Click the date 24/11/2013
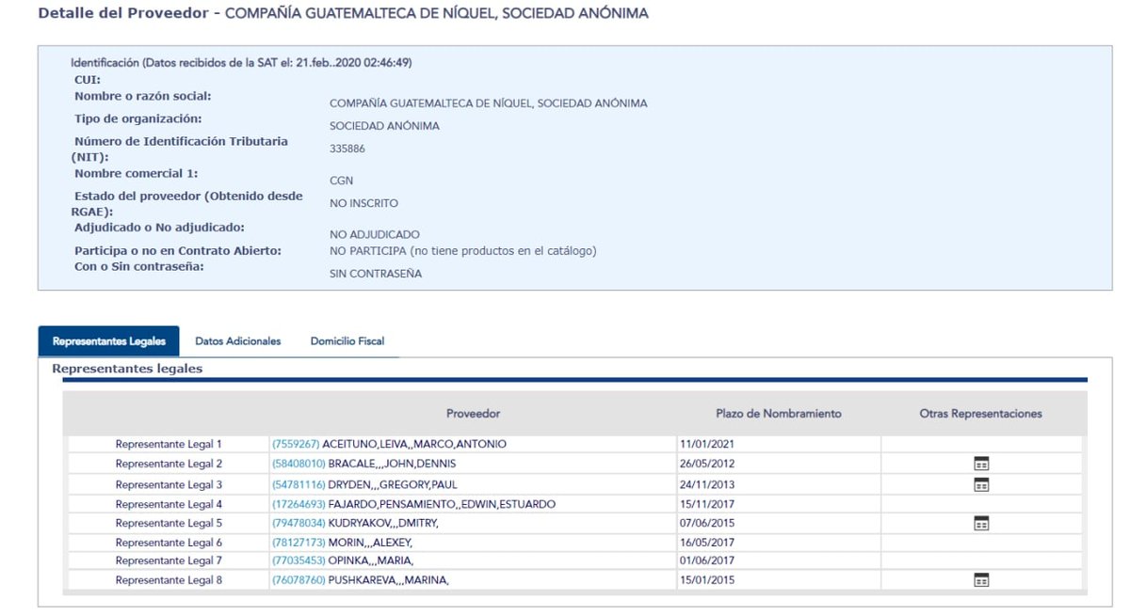 coord(705,484)
